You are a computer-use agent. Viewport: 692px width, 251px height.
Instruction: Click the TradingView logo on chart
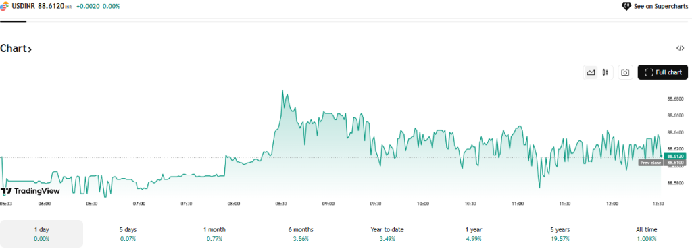coord(30,191)
